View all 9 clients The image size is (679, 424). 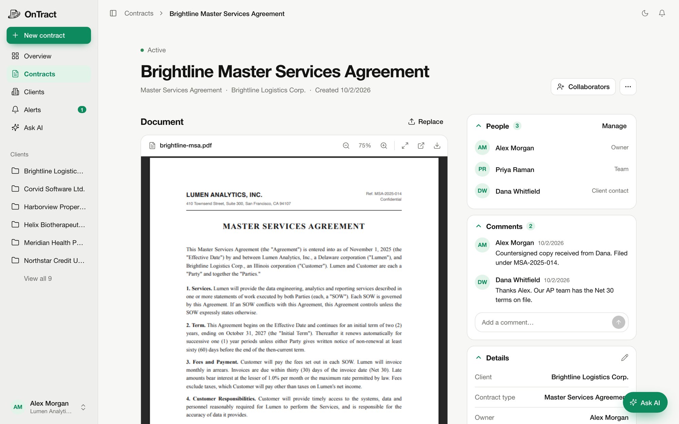pyautogui.click(x=38, y=278)
